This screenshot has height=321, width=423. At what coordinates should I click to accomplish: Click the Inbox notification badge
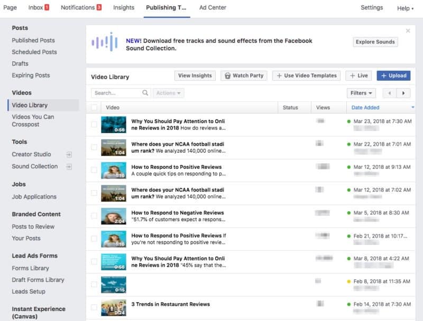coord(47,7)
